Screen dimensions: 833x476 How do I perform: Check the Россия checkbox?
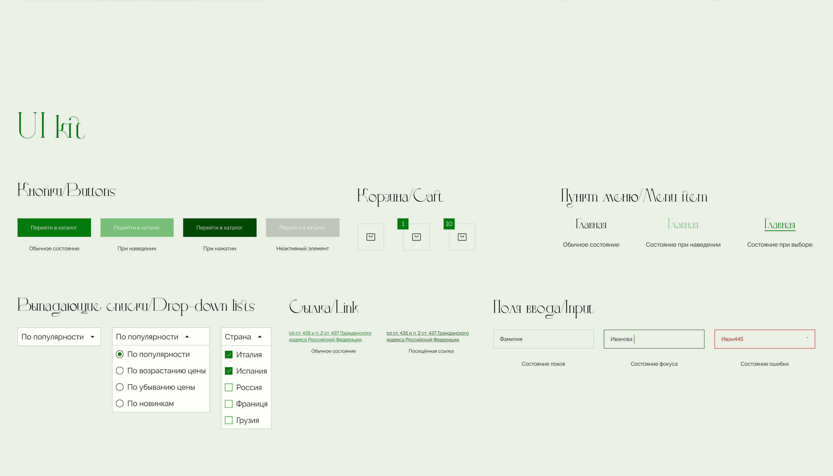point(229,387)
